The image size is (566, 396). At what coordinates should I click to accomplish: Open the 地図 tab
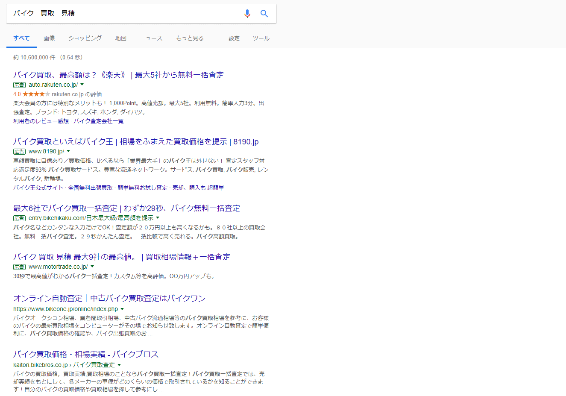[121, 38]
